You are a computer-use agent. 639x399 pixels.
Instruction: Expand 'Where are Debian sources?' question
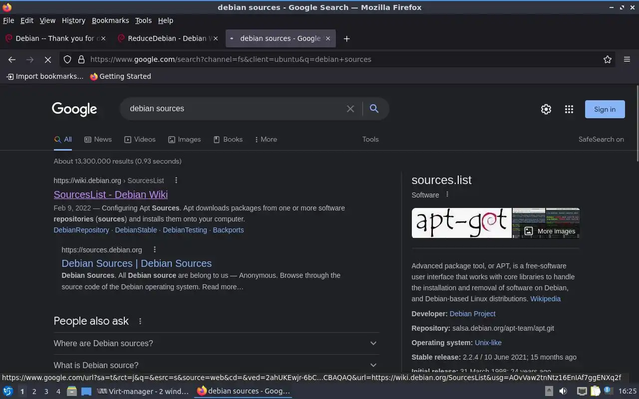[x=216, y=343]
